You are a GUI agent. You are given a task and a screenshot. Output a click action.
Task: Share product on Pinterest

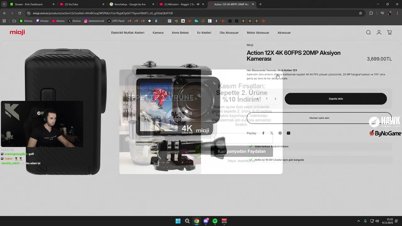pyautogui.click(x=280, y=133)
